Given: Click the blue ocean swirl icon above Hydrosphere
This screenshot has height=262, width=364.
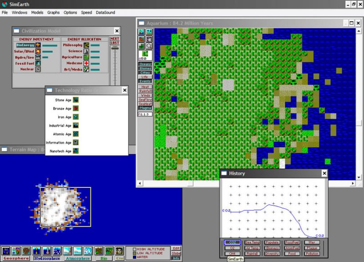Looking at the screenshot, I should tap(57, 251).
